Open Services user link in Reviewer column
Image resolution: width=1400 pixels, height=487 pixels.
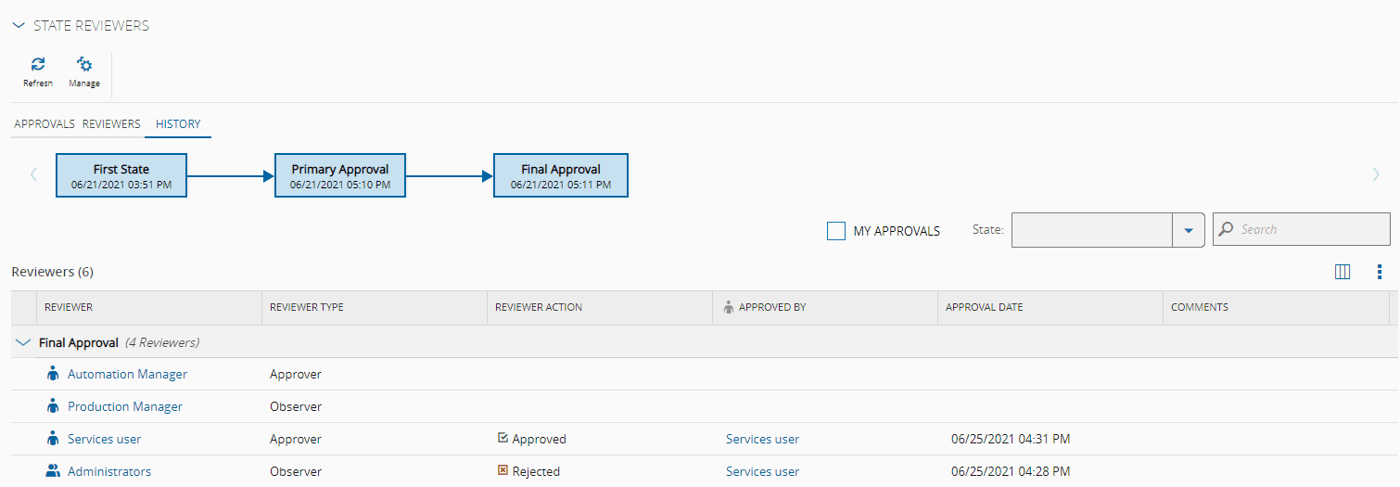[x=105, y=439]
